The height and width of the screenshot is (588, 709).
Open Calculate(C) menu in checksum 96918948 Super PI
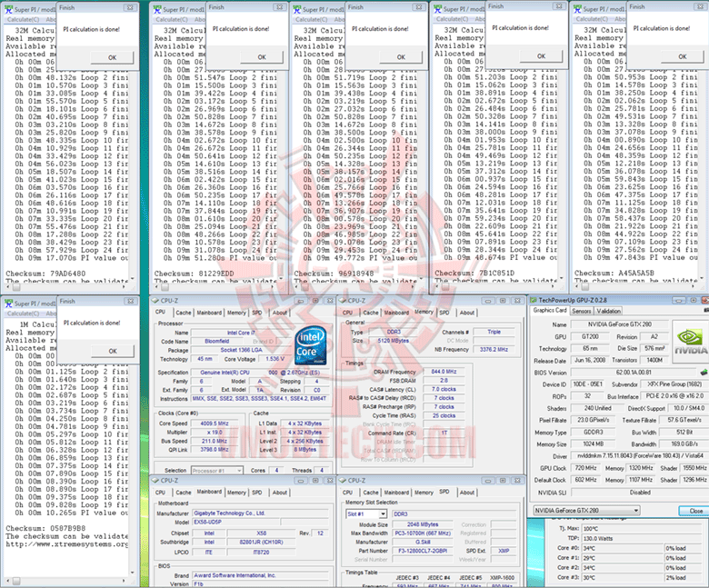tap(312, 19)
